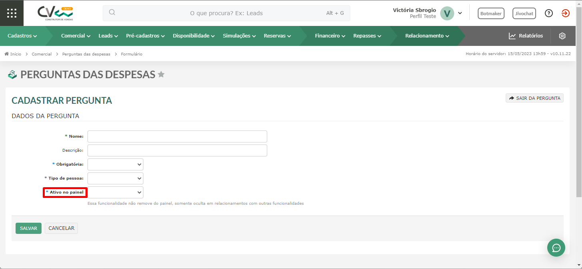
Task: Click the Victória Sbrogio name text
Action: (x=415, y=10)
